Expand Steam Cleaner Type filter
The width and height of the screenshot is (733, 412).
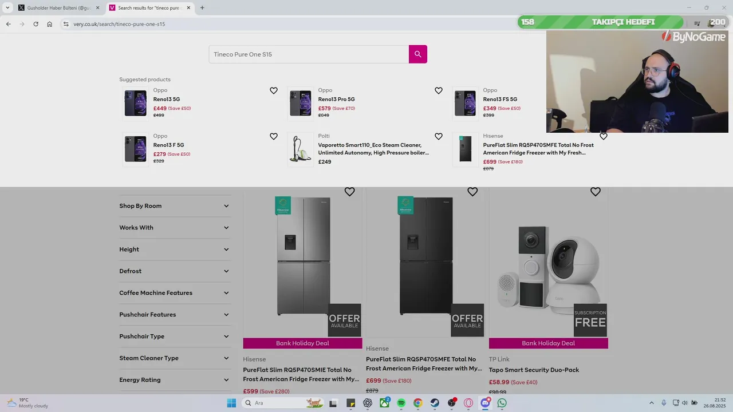pos(174,358)
